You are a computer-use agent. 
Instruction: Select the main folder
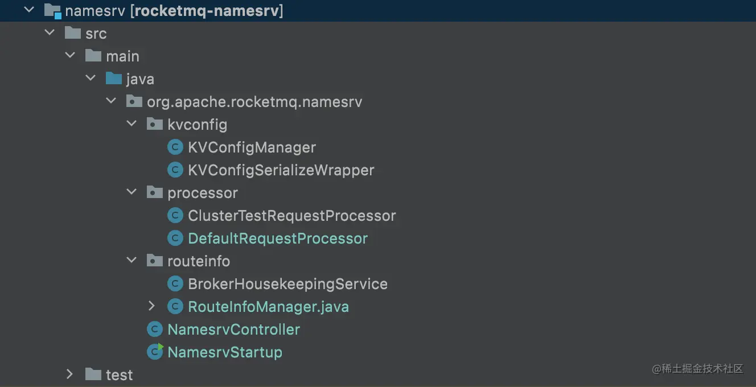coord(122,56)
